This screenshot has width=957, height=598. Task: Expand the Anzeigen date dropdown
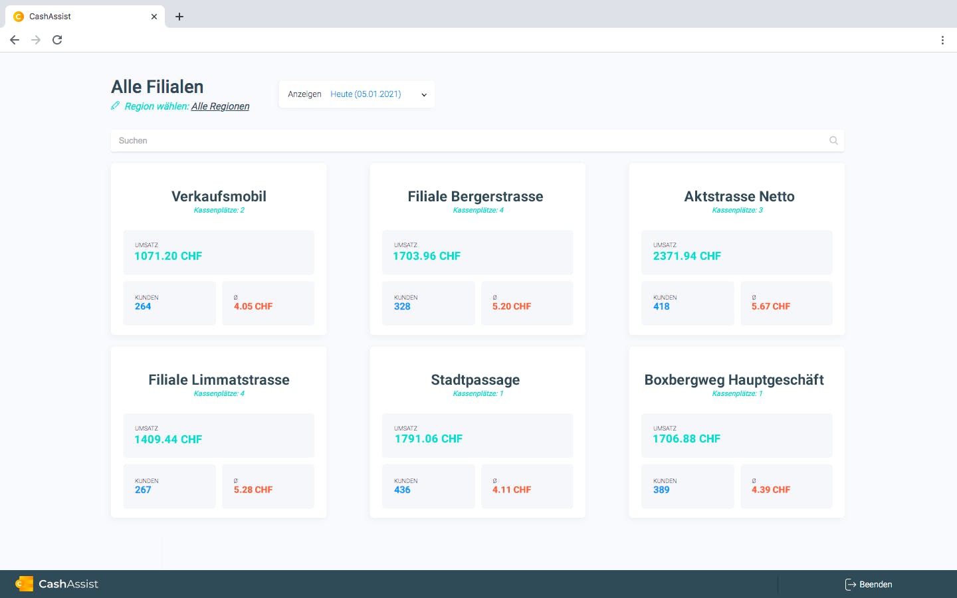point(357,94)
